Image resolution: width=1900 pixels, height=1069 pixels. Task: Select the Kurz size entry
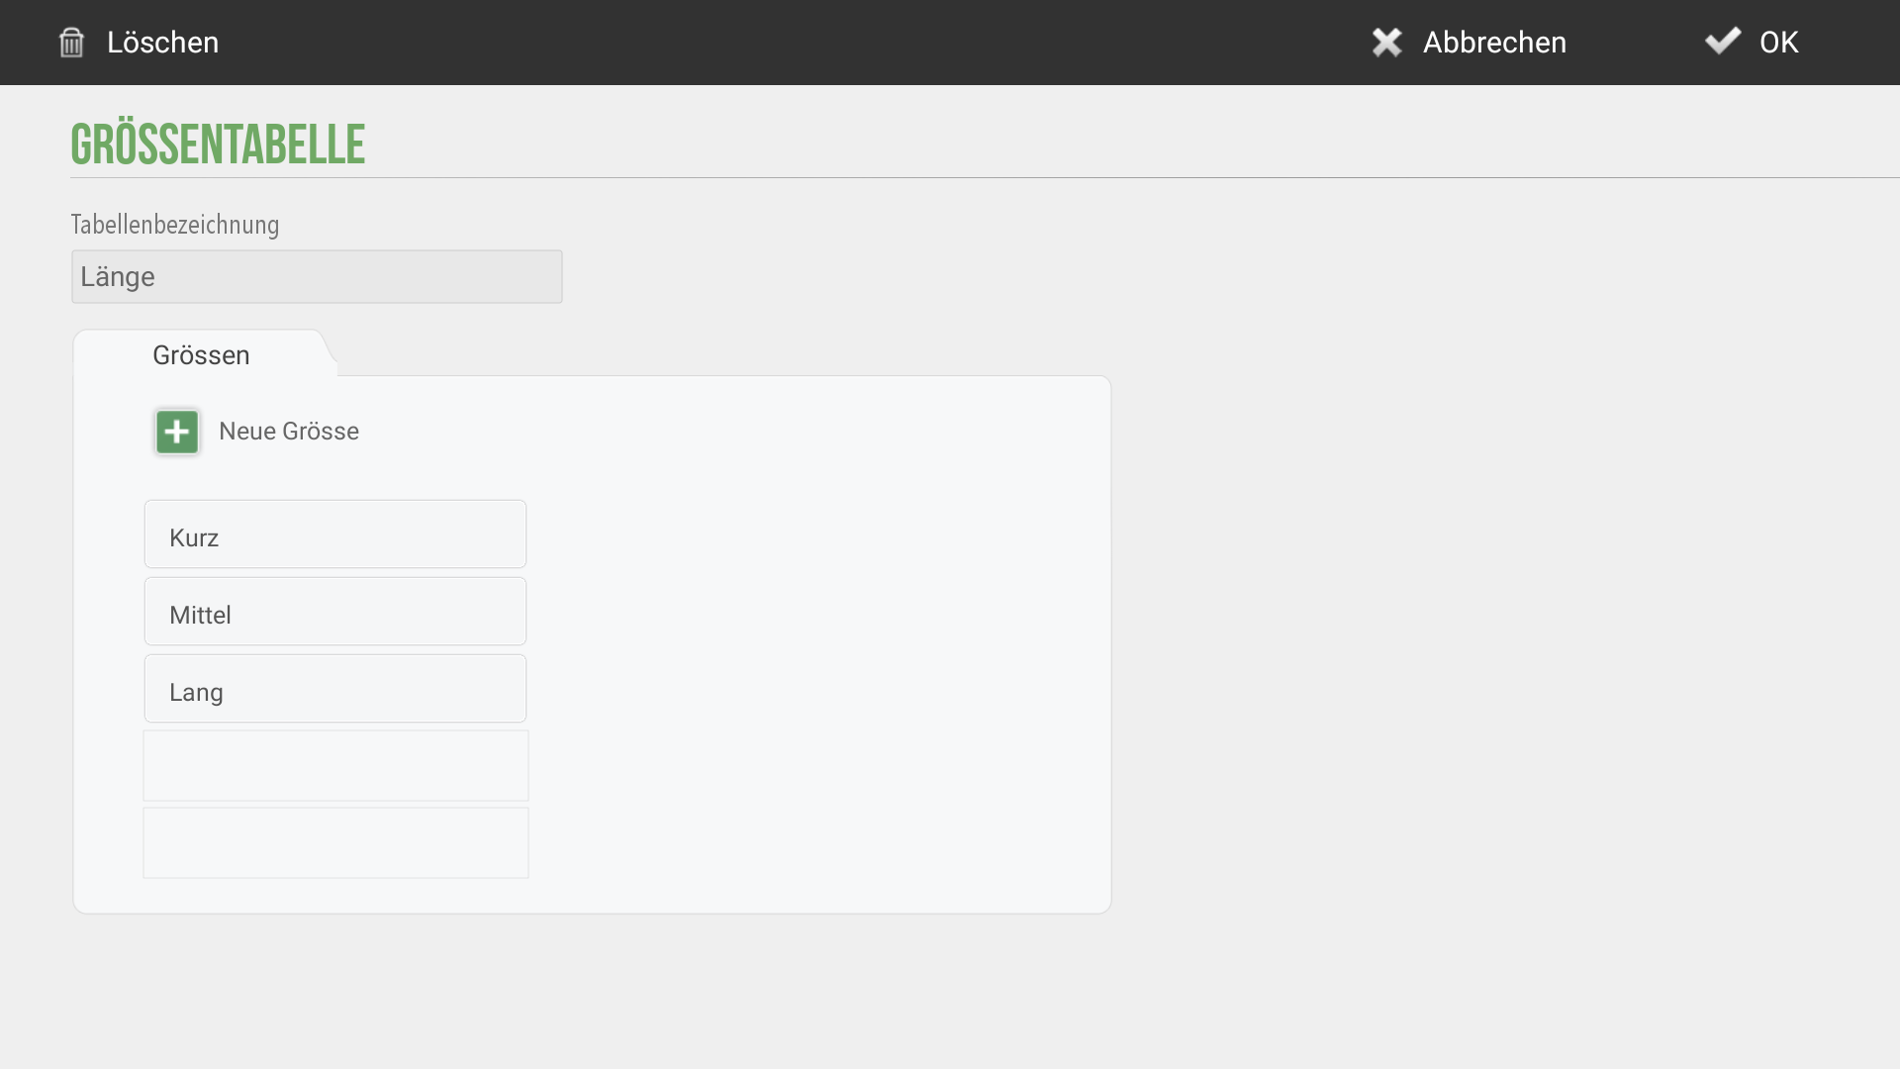point(335,534)
